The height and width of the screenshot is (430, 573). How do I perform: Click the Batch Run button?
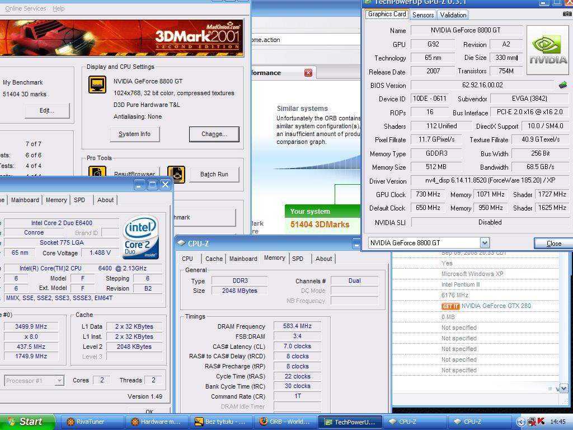pyautogui.click(x=214, y=175)
